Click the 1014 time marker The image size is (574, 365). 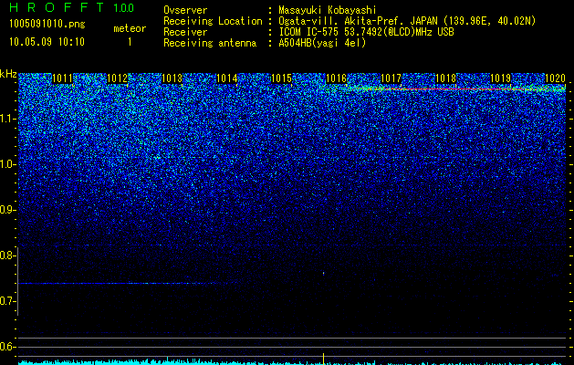226,78
